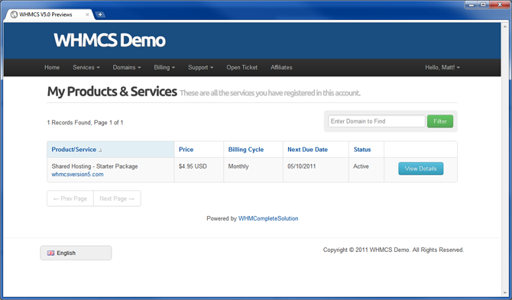Close the browser window
Image resolution: width=512 pixels, height=300 pixels.
coord(500,5)
